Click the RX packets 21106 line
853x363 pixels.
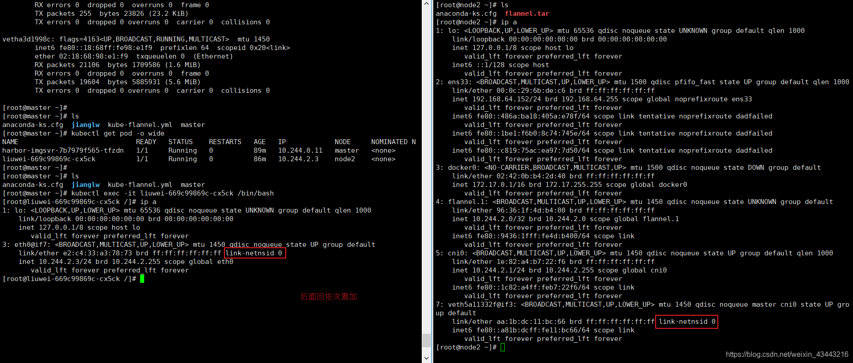[118, 65]
